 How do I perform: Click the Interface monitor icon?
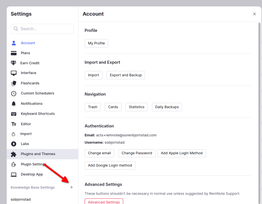14,73
